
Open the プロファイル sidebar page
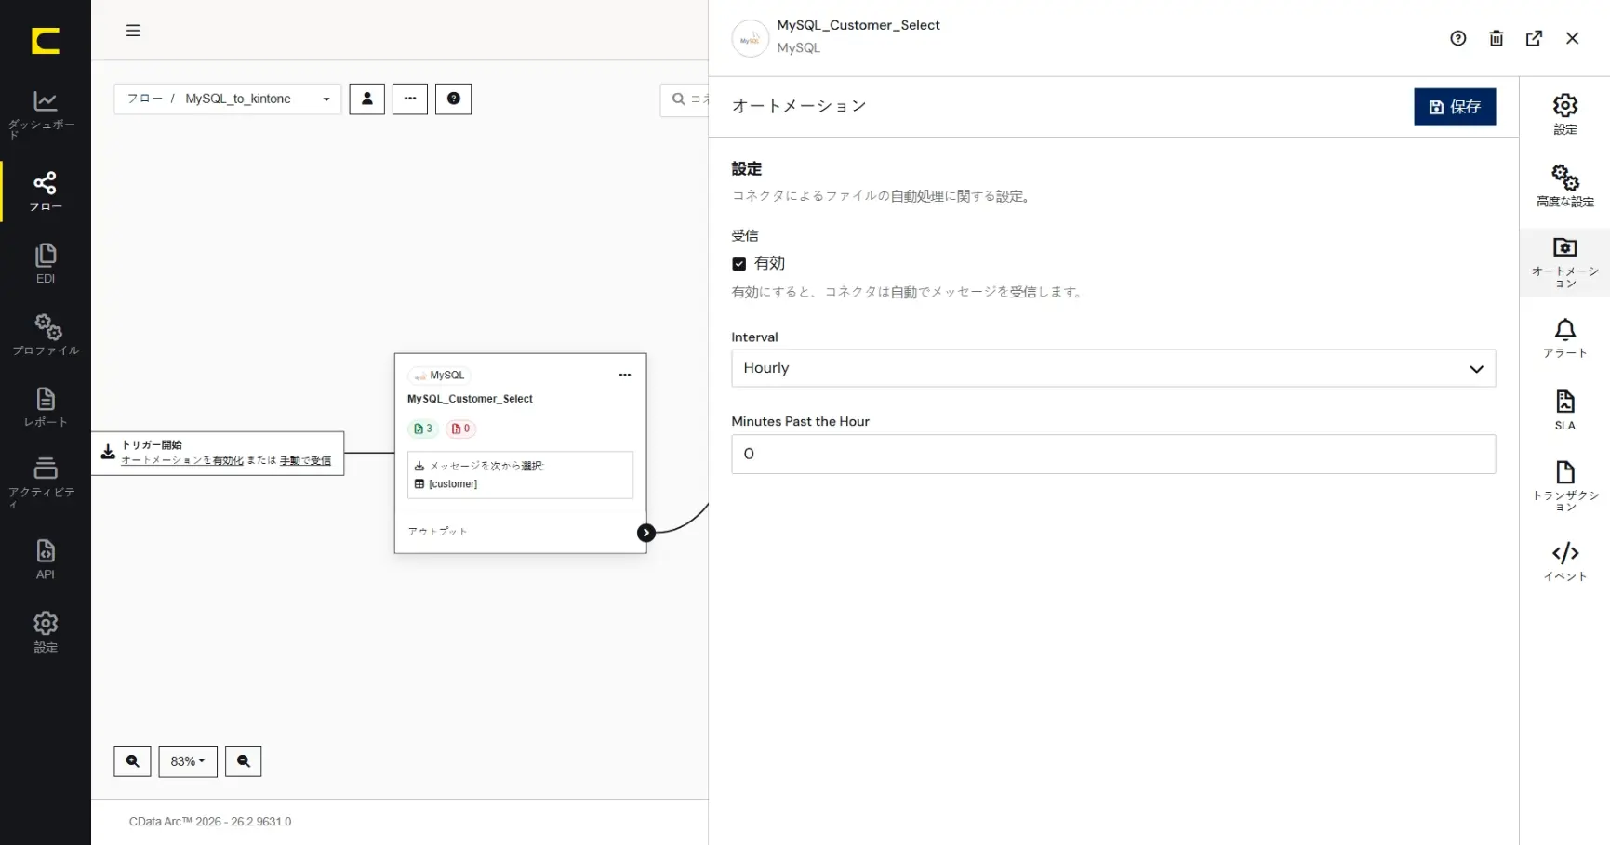pyautogui.click(x=45, y=336)
